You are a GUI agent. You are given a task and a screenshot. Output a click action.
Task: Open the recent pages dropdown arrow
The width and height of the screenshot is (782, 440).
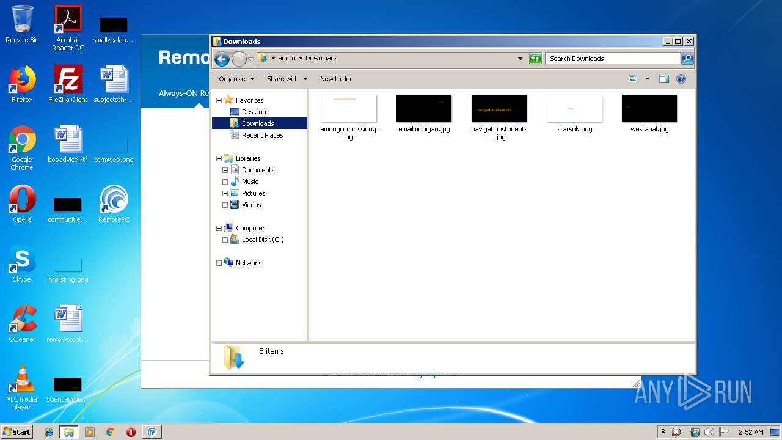[250, 59]
